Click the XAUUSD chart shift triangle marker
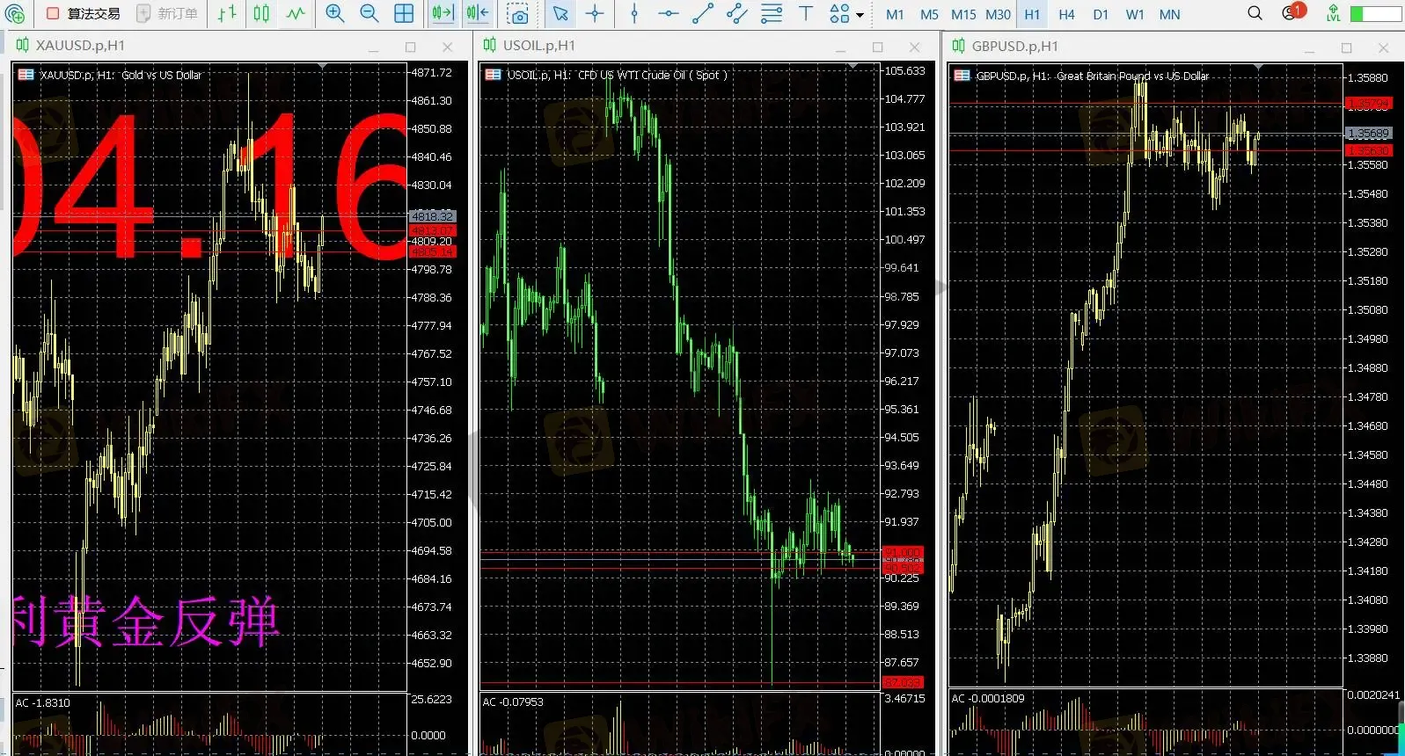Image resolution: width=1405 pixels, height=756 pixels. pos(324,67)
